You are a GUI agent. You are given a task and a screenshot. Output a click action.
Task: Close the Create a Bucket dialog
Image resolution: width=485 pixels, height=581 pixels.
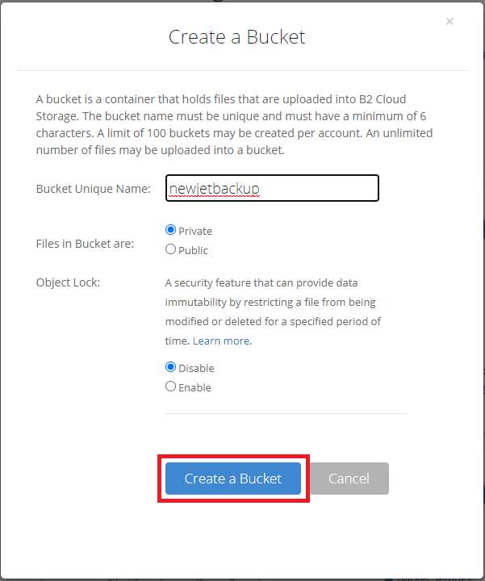tap(449, 22)
